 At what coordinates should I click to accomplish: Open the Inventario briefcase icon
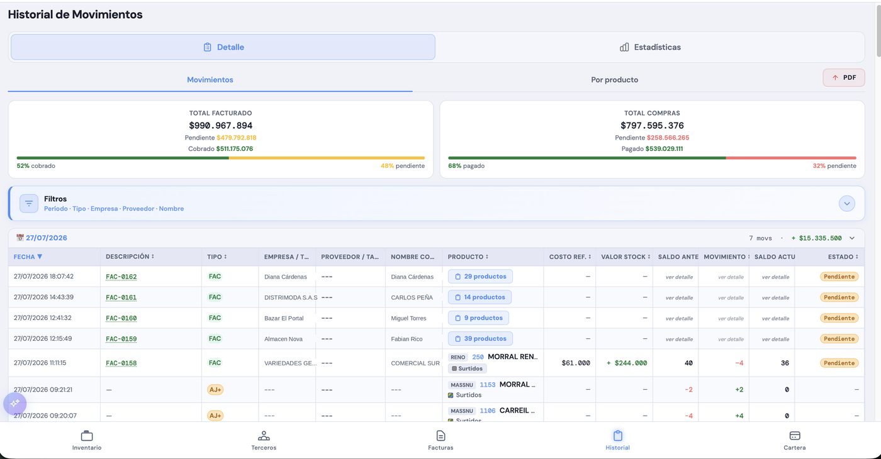87,436
